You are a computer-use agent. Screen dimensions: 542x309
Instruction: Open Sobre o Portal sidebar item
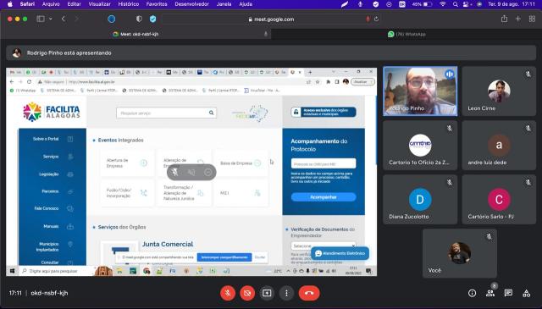click(53, 139)
